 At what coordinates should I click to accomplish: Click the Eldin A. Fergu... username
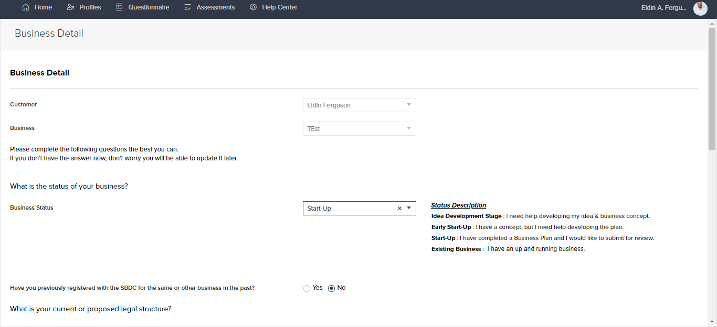[664, 8]
